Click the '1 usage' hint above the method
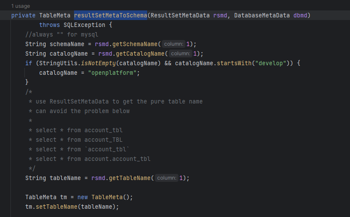 pyautogui.click(x=21, y=6)
